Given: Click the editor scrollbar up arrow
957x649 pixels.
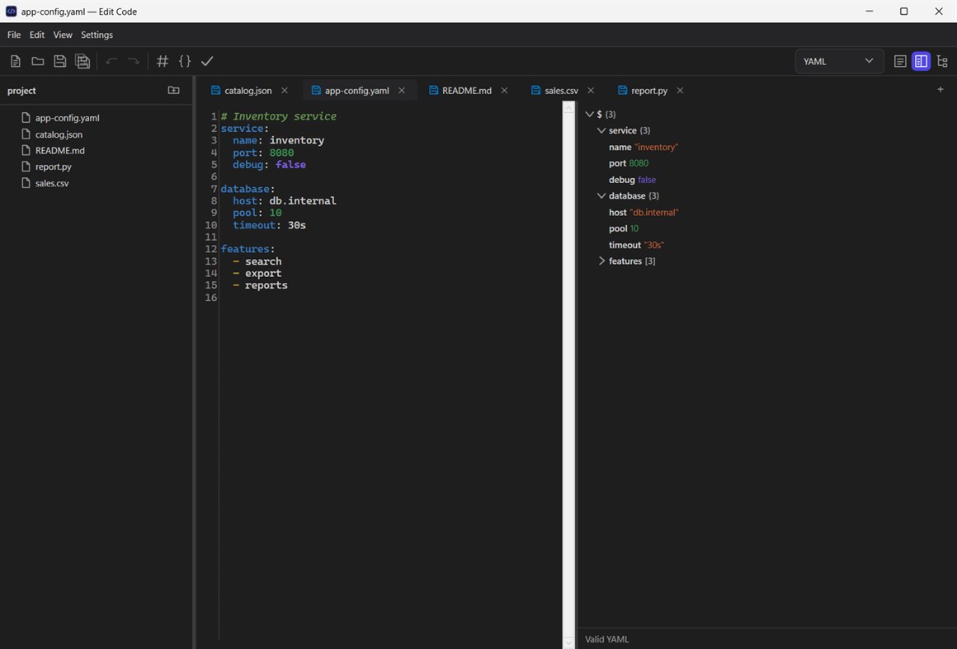Looking at the screenshot, I should [x=568, y=108].
